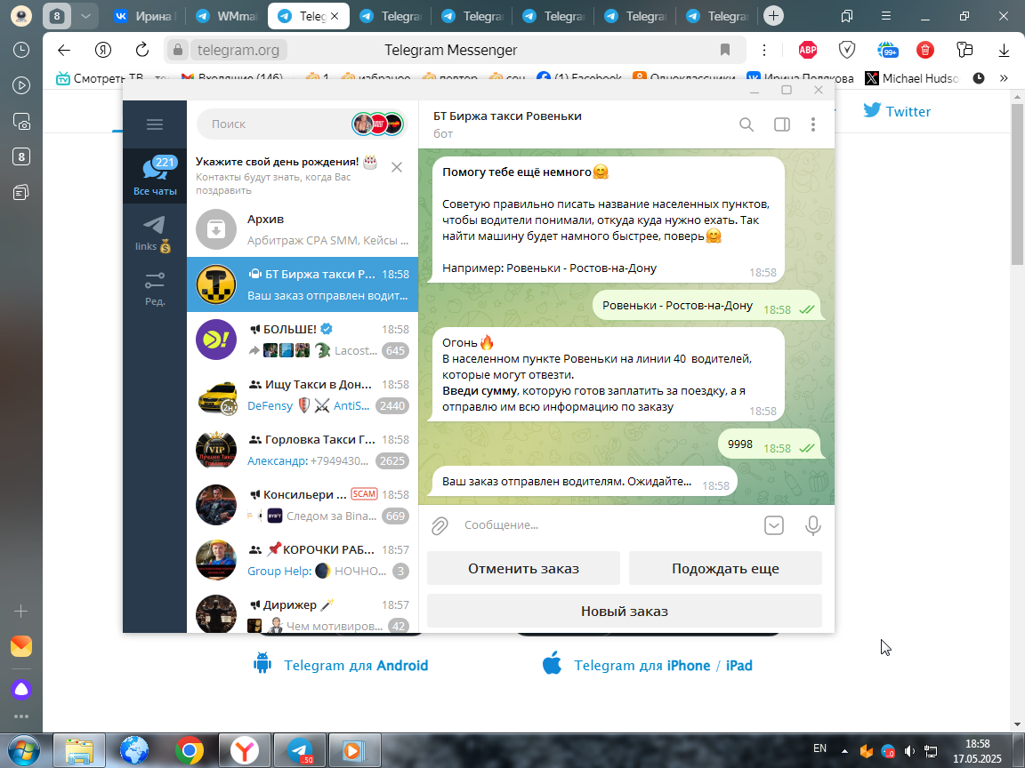1025x768 pixels.
Task: Open the volume speaker tray icon
Action: coord(909,751)
